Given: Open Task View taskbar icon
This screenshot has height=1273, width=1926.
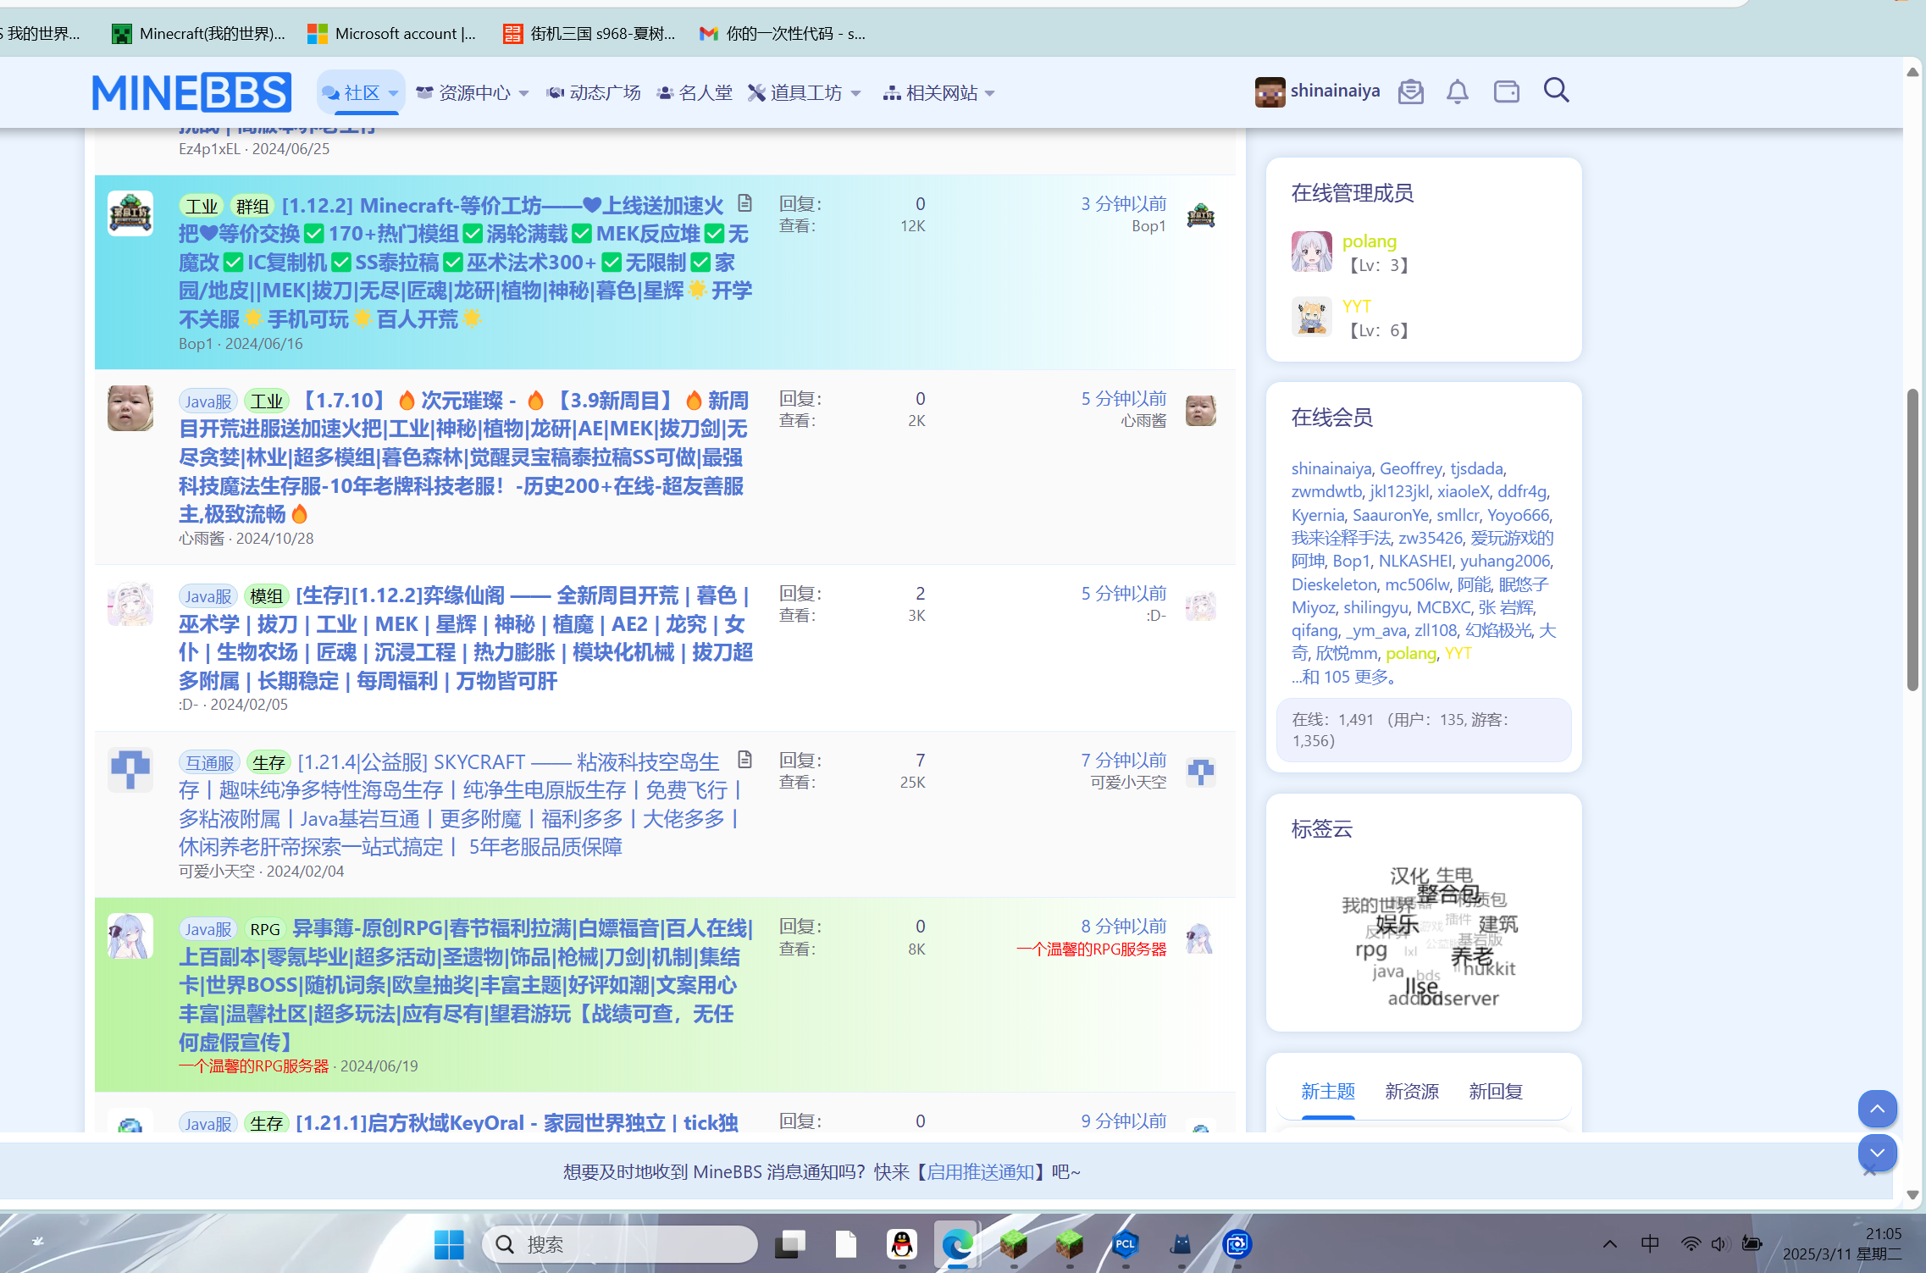Looking at the screenshot, I should click(790, 1244).
